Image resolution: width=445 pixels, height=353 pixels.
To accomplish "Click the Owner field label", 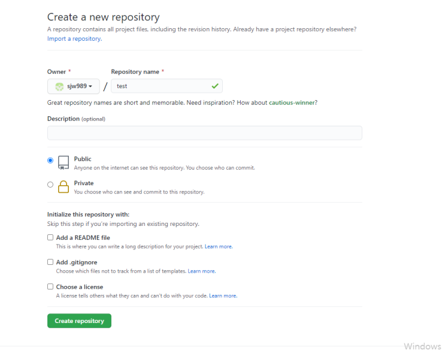I will click(56, 72).
